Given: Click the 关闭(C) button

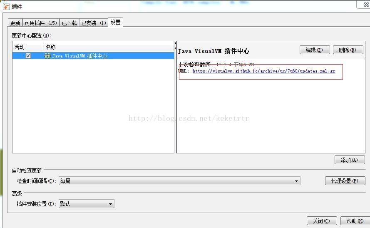Looking at the screenshot, I should [x=322, y=221].
